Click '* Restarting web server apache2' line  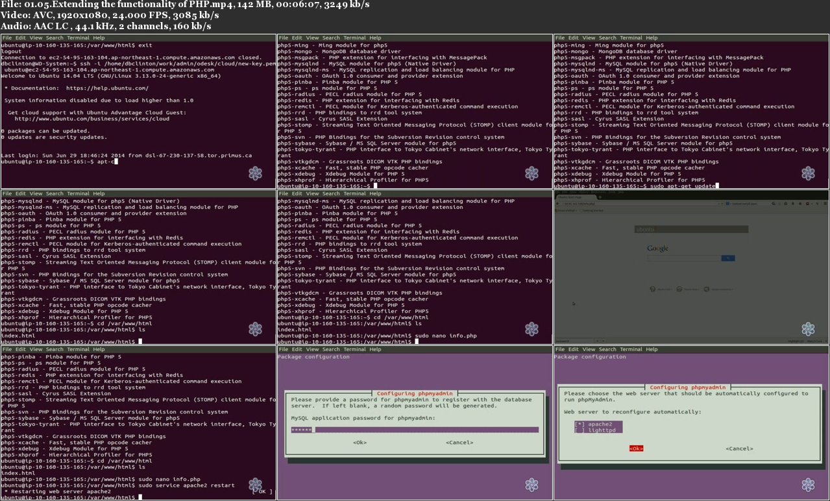(57, 491)
